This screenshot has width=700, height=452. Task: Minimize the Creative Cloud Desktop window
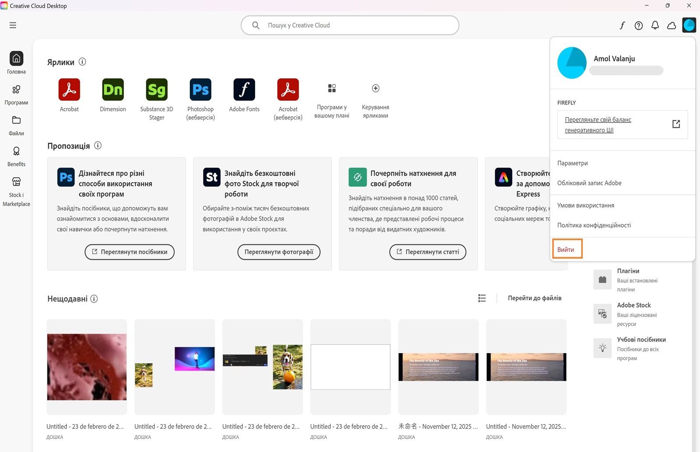(647, 6)
